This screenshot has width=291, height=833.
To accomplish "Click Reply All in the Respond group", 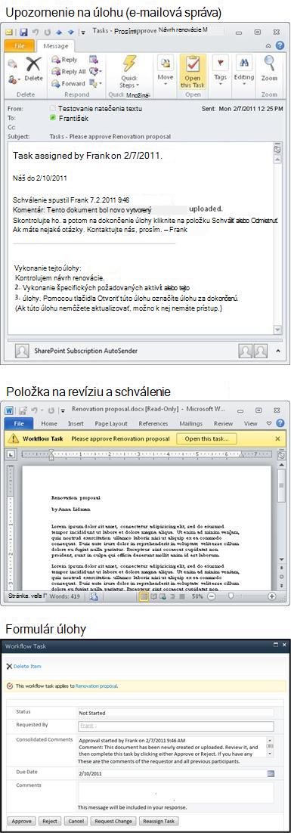I will [x=68, y=72].
